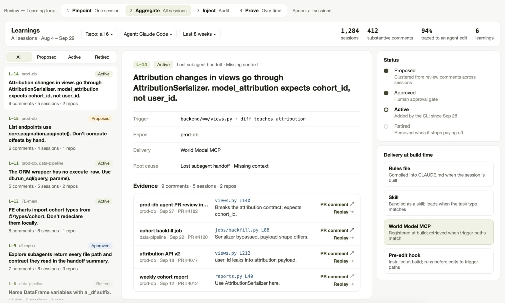
Task: Click the prod-db agent PR review evidence title
Action: [174, 204]
